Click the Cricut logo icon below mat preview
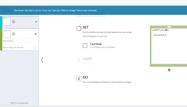Screen dimensions: 187x107 point(169,70)
